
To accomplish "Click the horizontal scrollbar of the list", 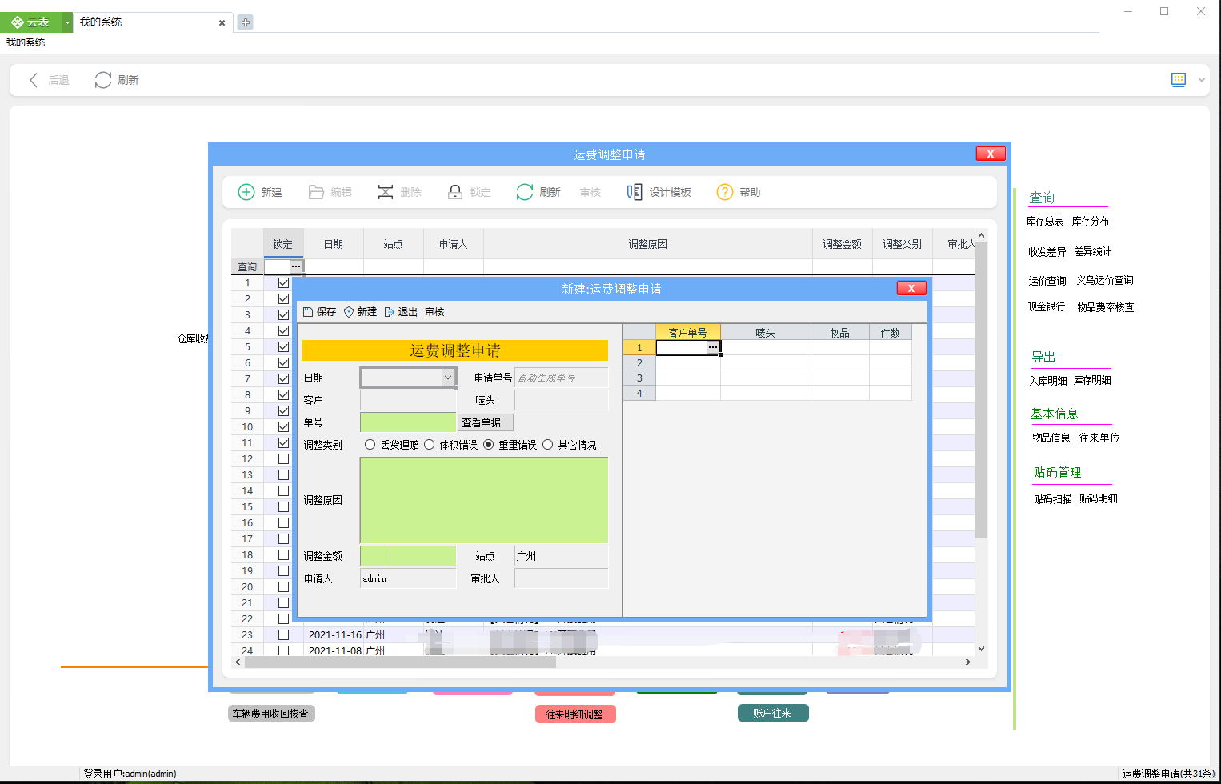I will 400,662.
